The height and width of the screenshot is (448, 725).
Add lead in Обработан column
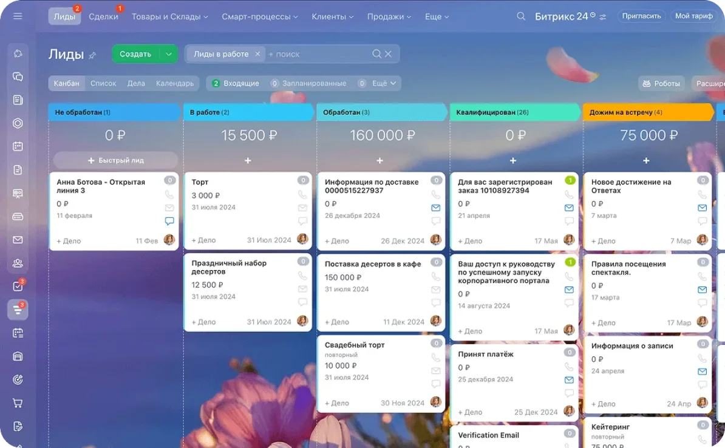(380, 160)
